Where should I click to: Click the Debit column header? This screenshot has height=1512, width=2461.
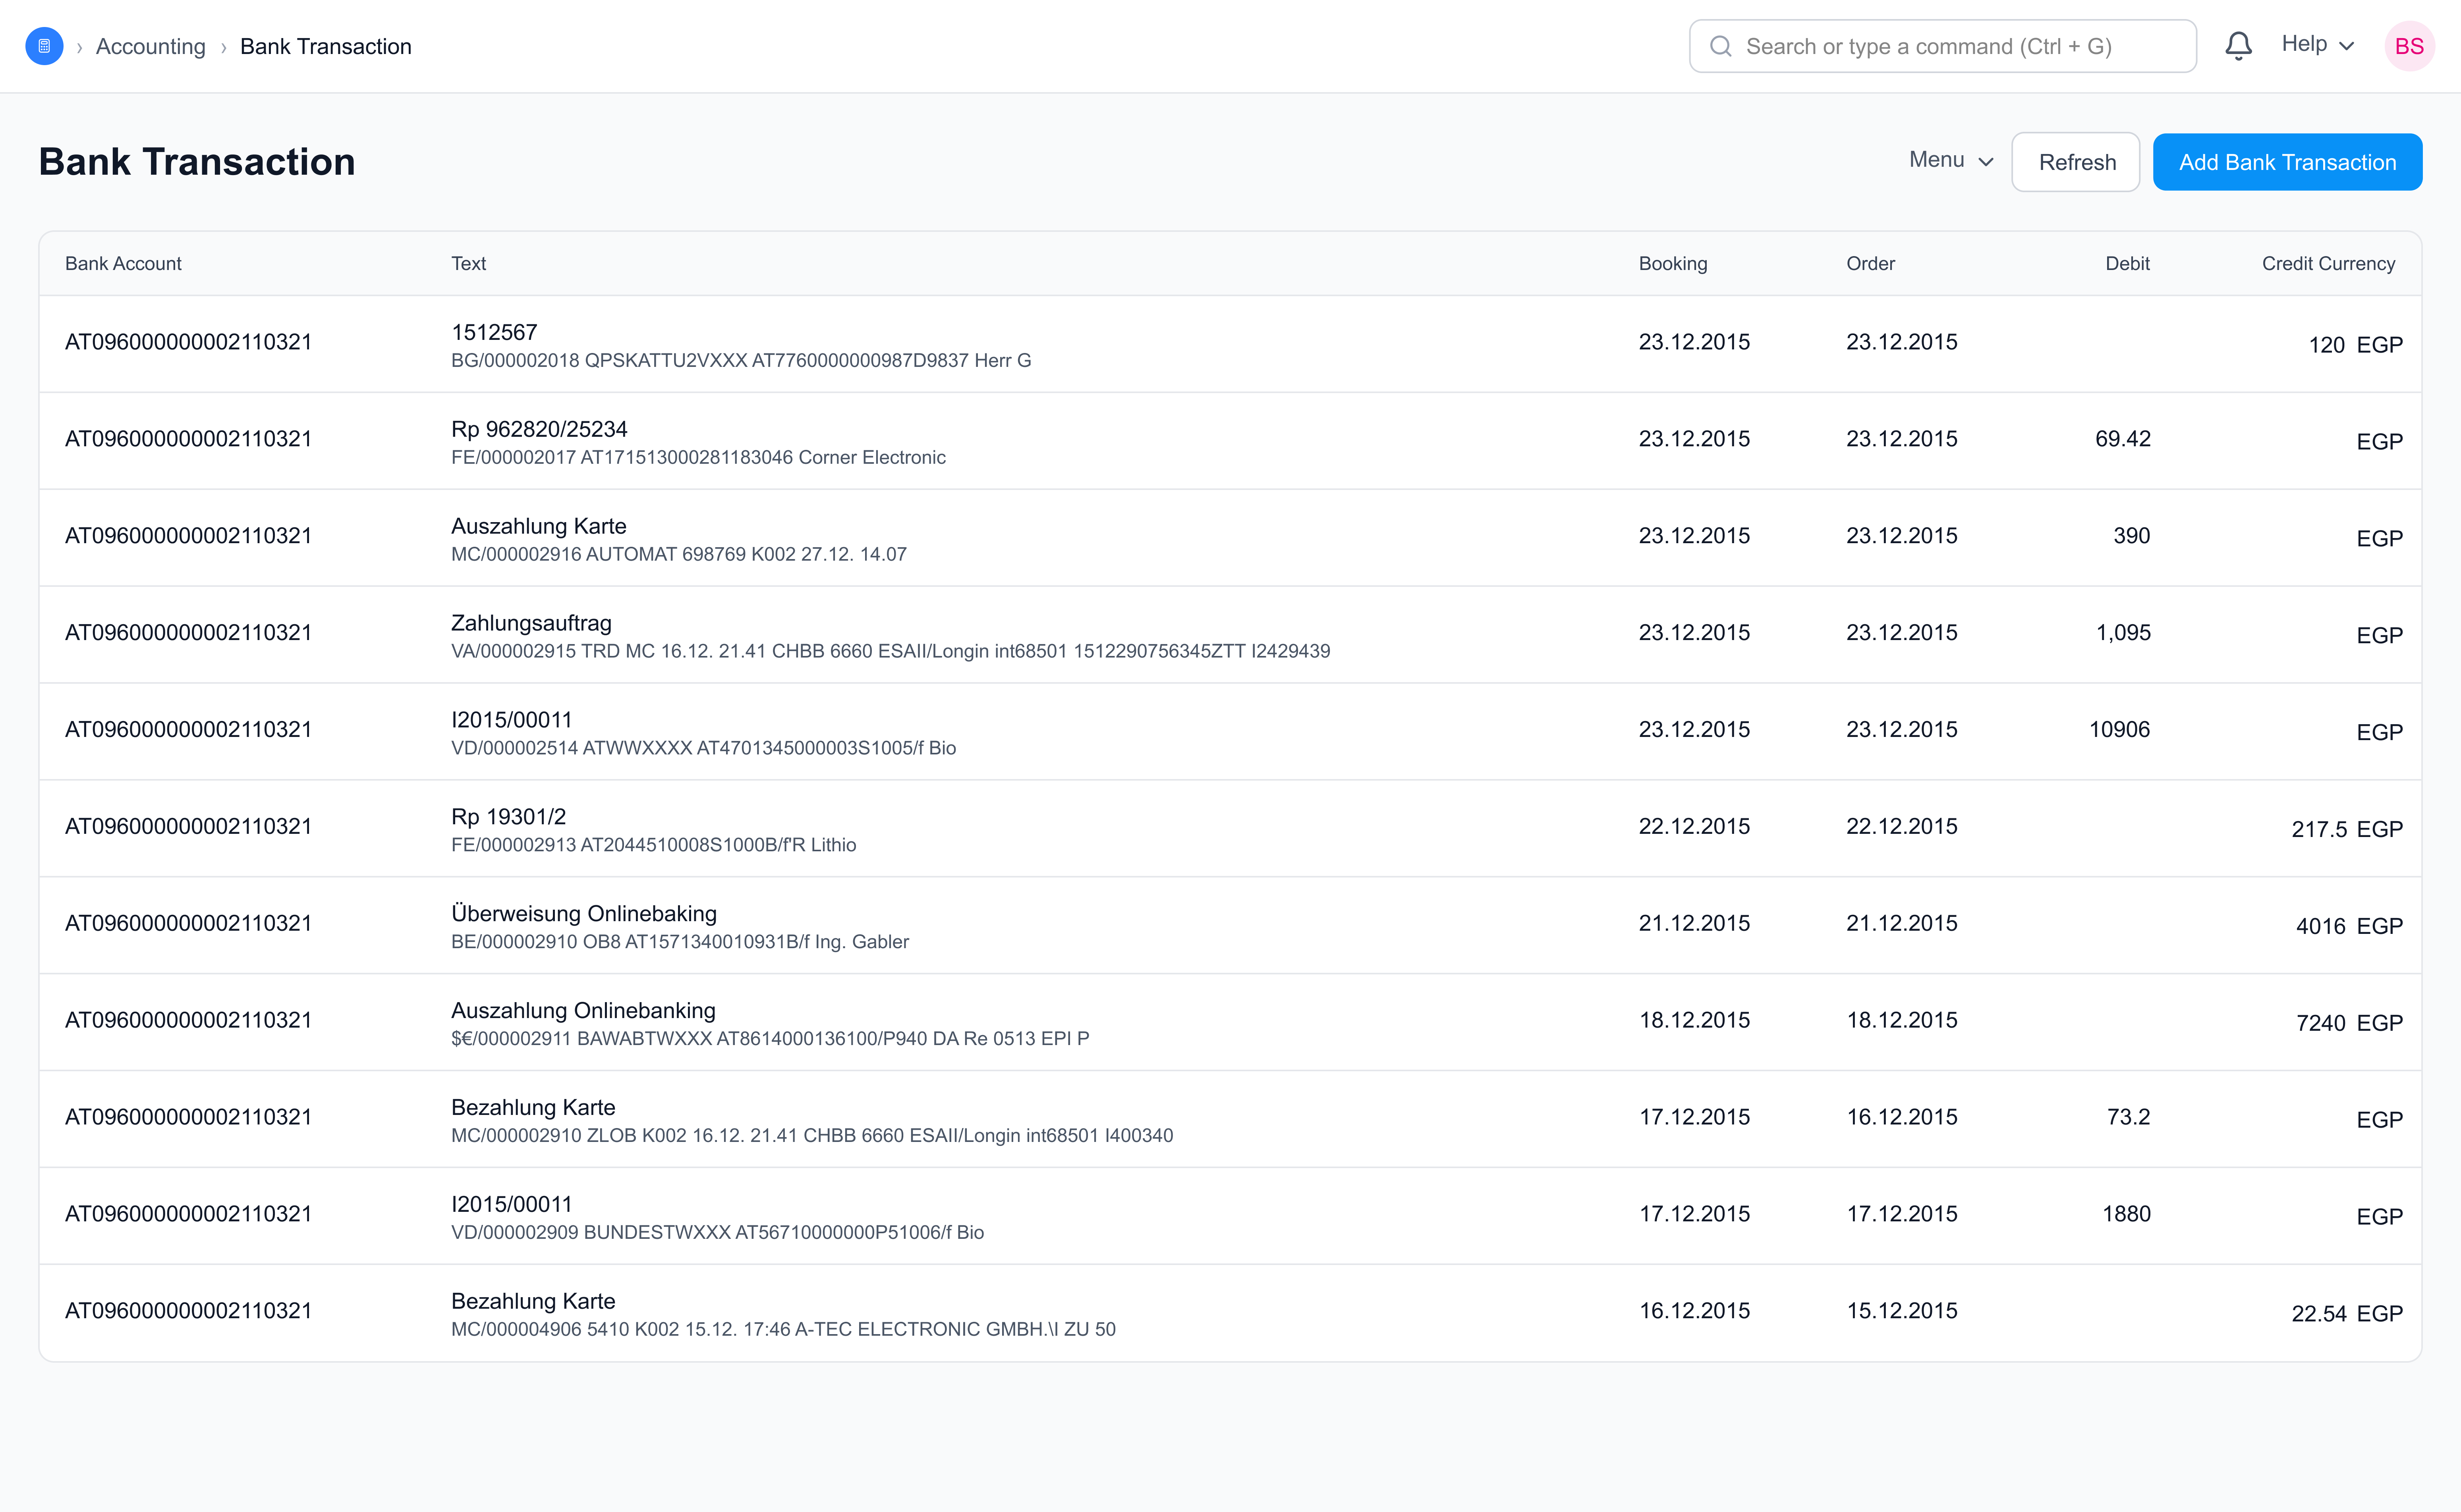pos(2127,263)
